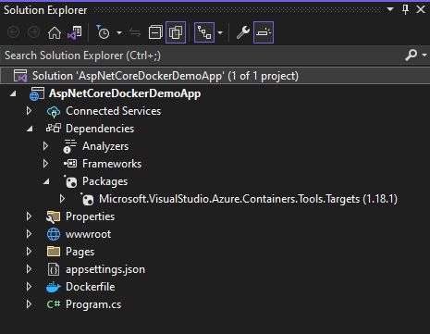The image size is (430, 334).
Task: Switch between solutions and folder views icon
Action: click(75, 32)
